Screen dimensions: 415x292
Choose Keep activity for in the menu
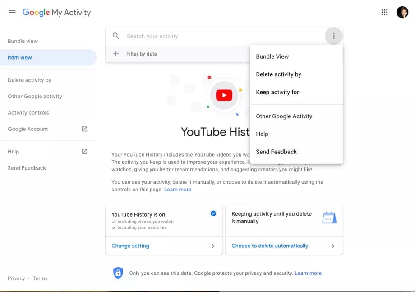[277, 92]
